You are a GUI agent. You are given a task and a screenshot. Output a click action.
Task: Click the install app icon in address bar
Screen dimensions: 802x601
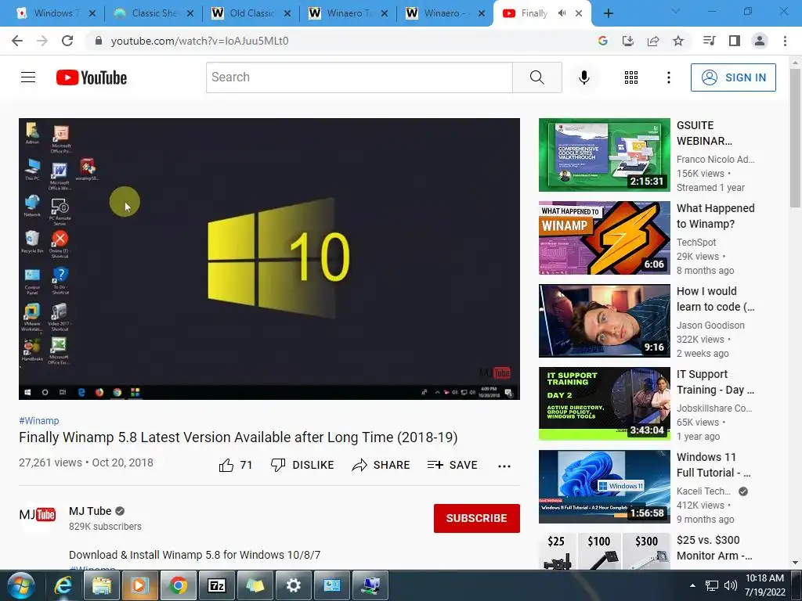[628, 41]
